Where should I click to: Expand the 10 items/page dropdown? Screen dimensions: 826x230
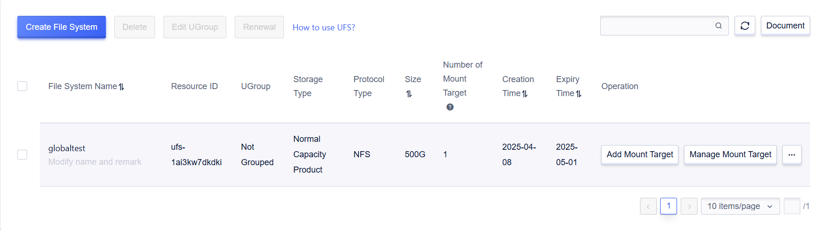740,206
